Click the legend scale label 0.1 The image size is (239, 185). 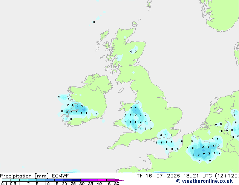coord(4,183)
